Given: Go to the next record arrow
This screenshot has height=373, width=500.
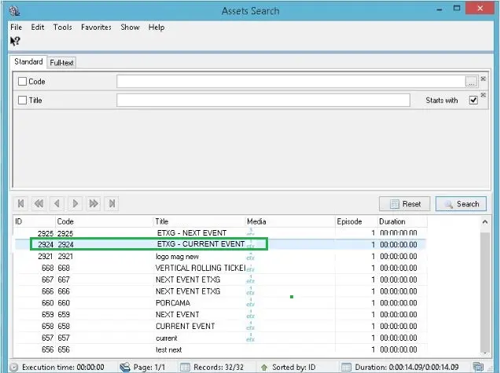Looking at the screenshot, I should tap(75, 204).
